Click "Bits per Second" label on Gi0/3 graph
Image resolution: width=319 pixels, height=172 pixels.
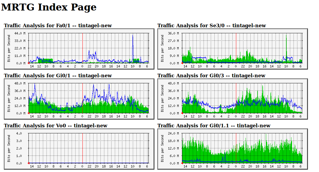162,98
